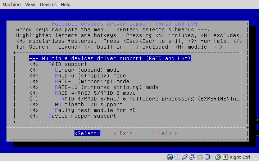
Task: Open the View menu
Action: pos(30,4)
